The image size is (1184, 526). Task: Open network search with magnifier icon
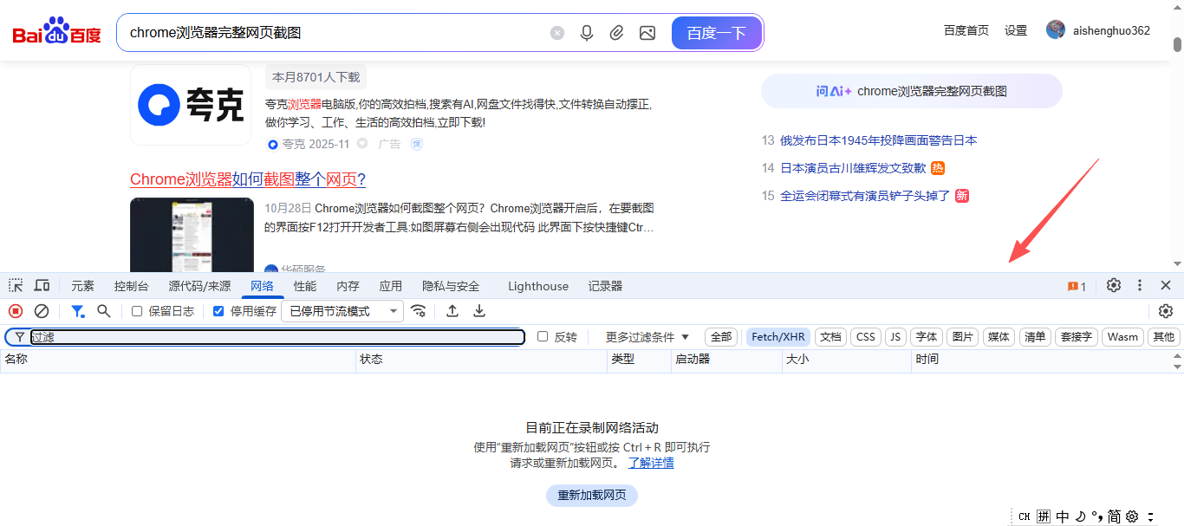[104, 311]
